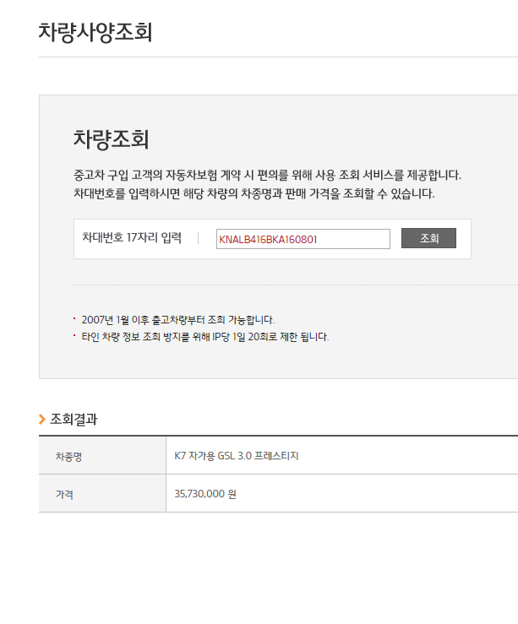The height and width of the screenshot is (624, 518).
Task: Click the 차대번호를 입력하시면 description line
Action: [254, 193]
